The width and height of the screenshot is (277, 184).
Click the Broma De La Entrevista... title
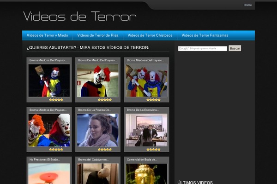143,110
